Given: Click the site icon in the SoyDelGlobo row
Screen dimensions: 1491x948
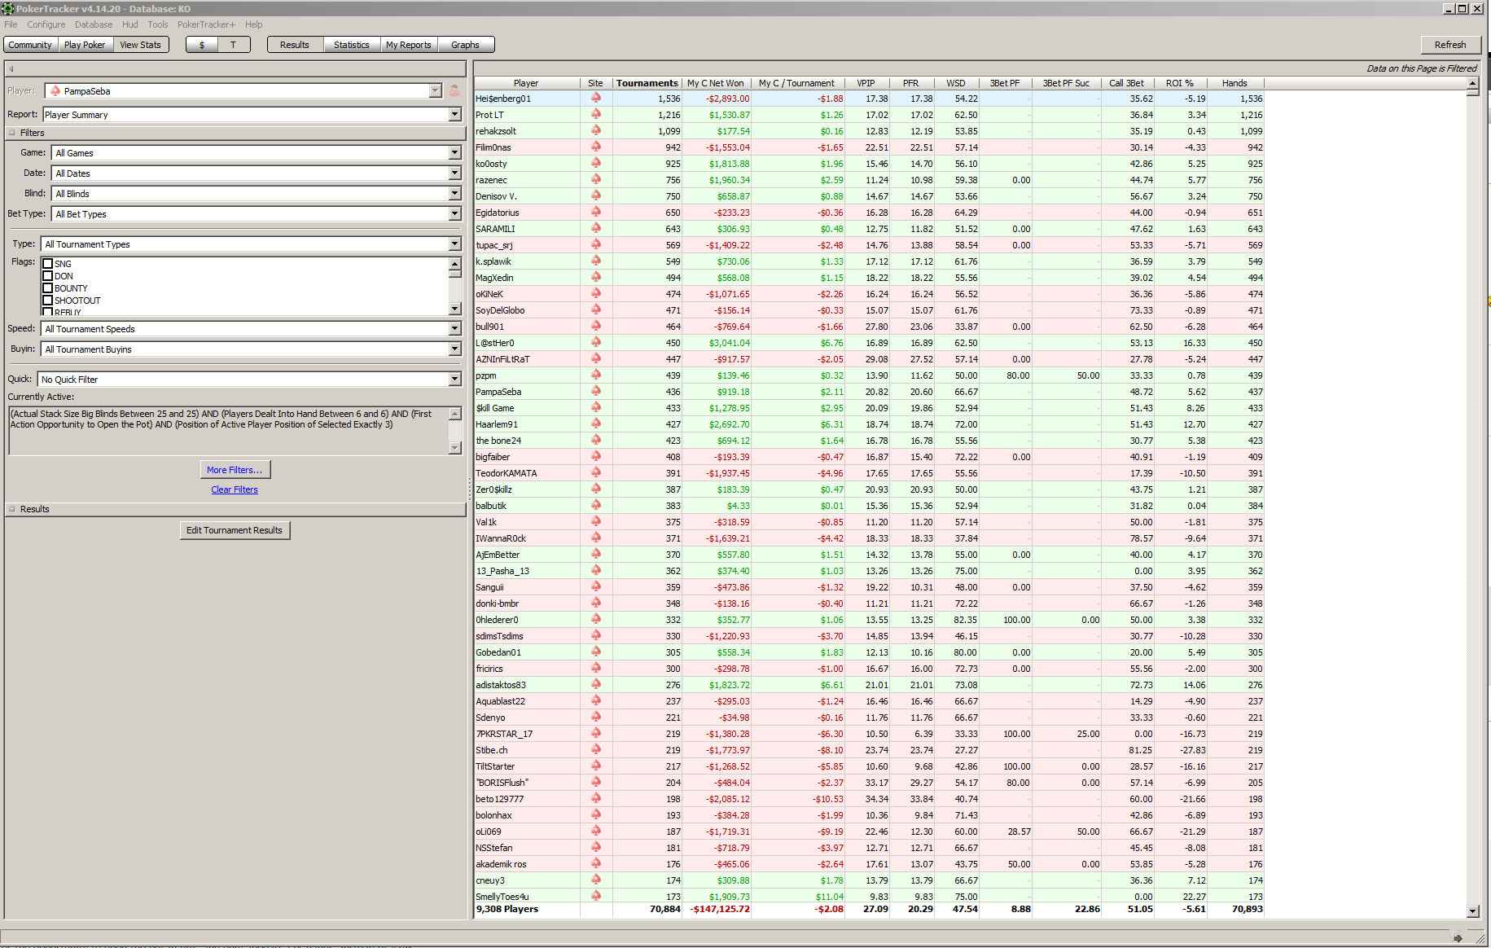Looking at the screenshot, I should point(596,309).
